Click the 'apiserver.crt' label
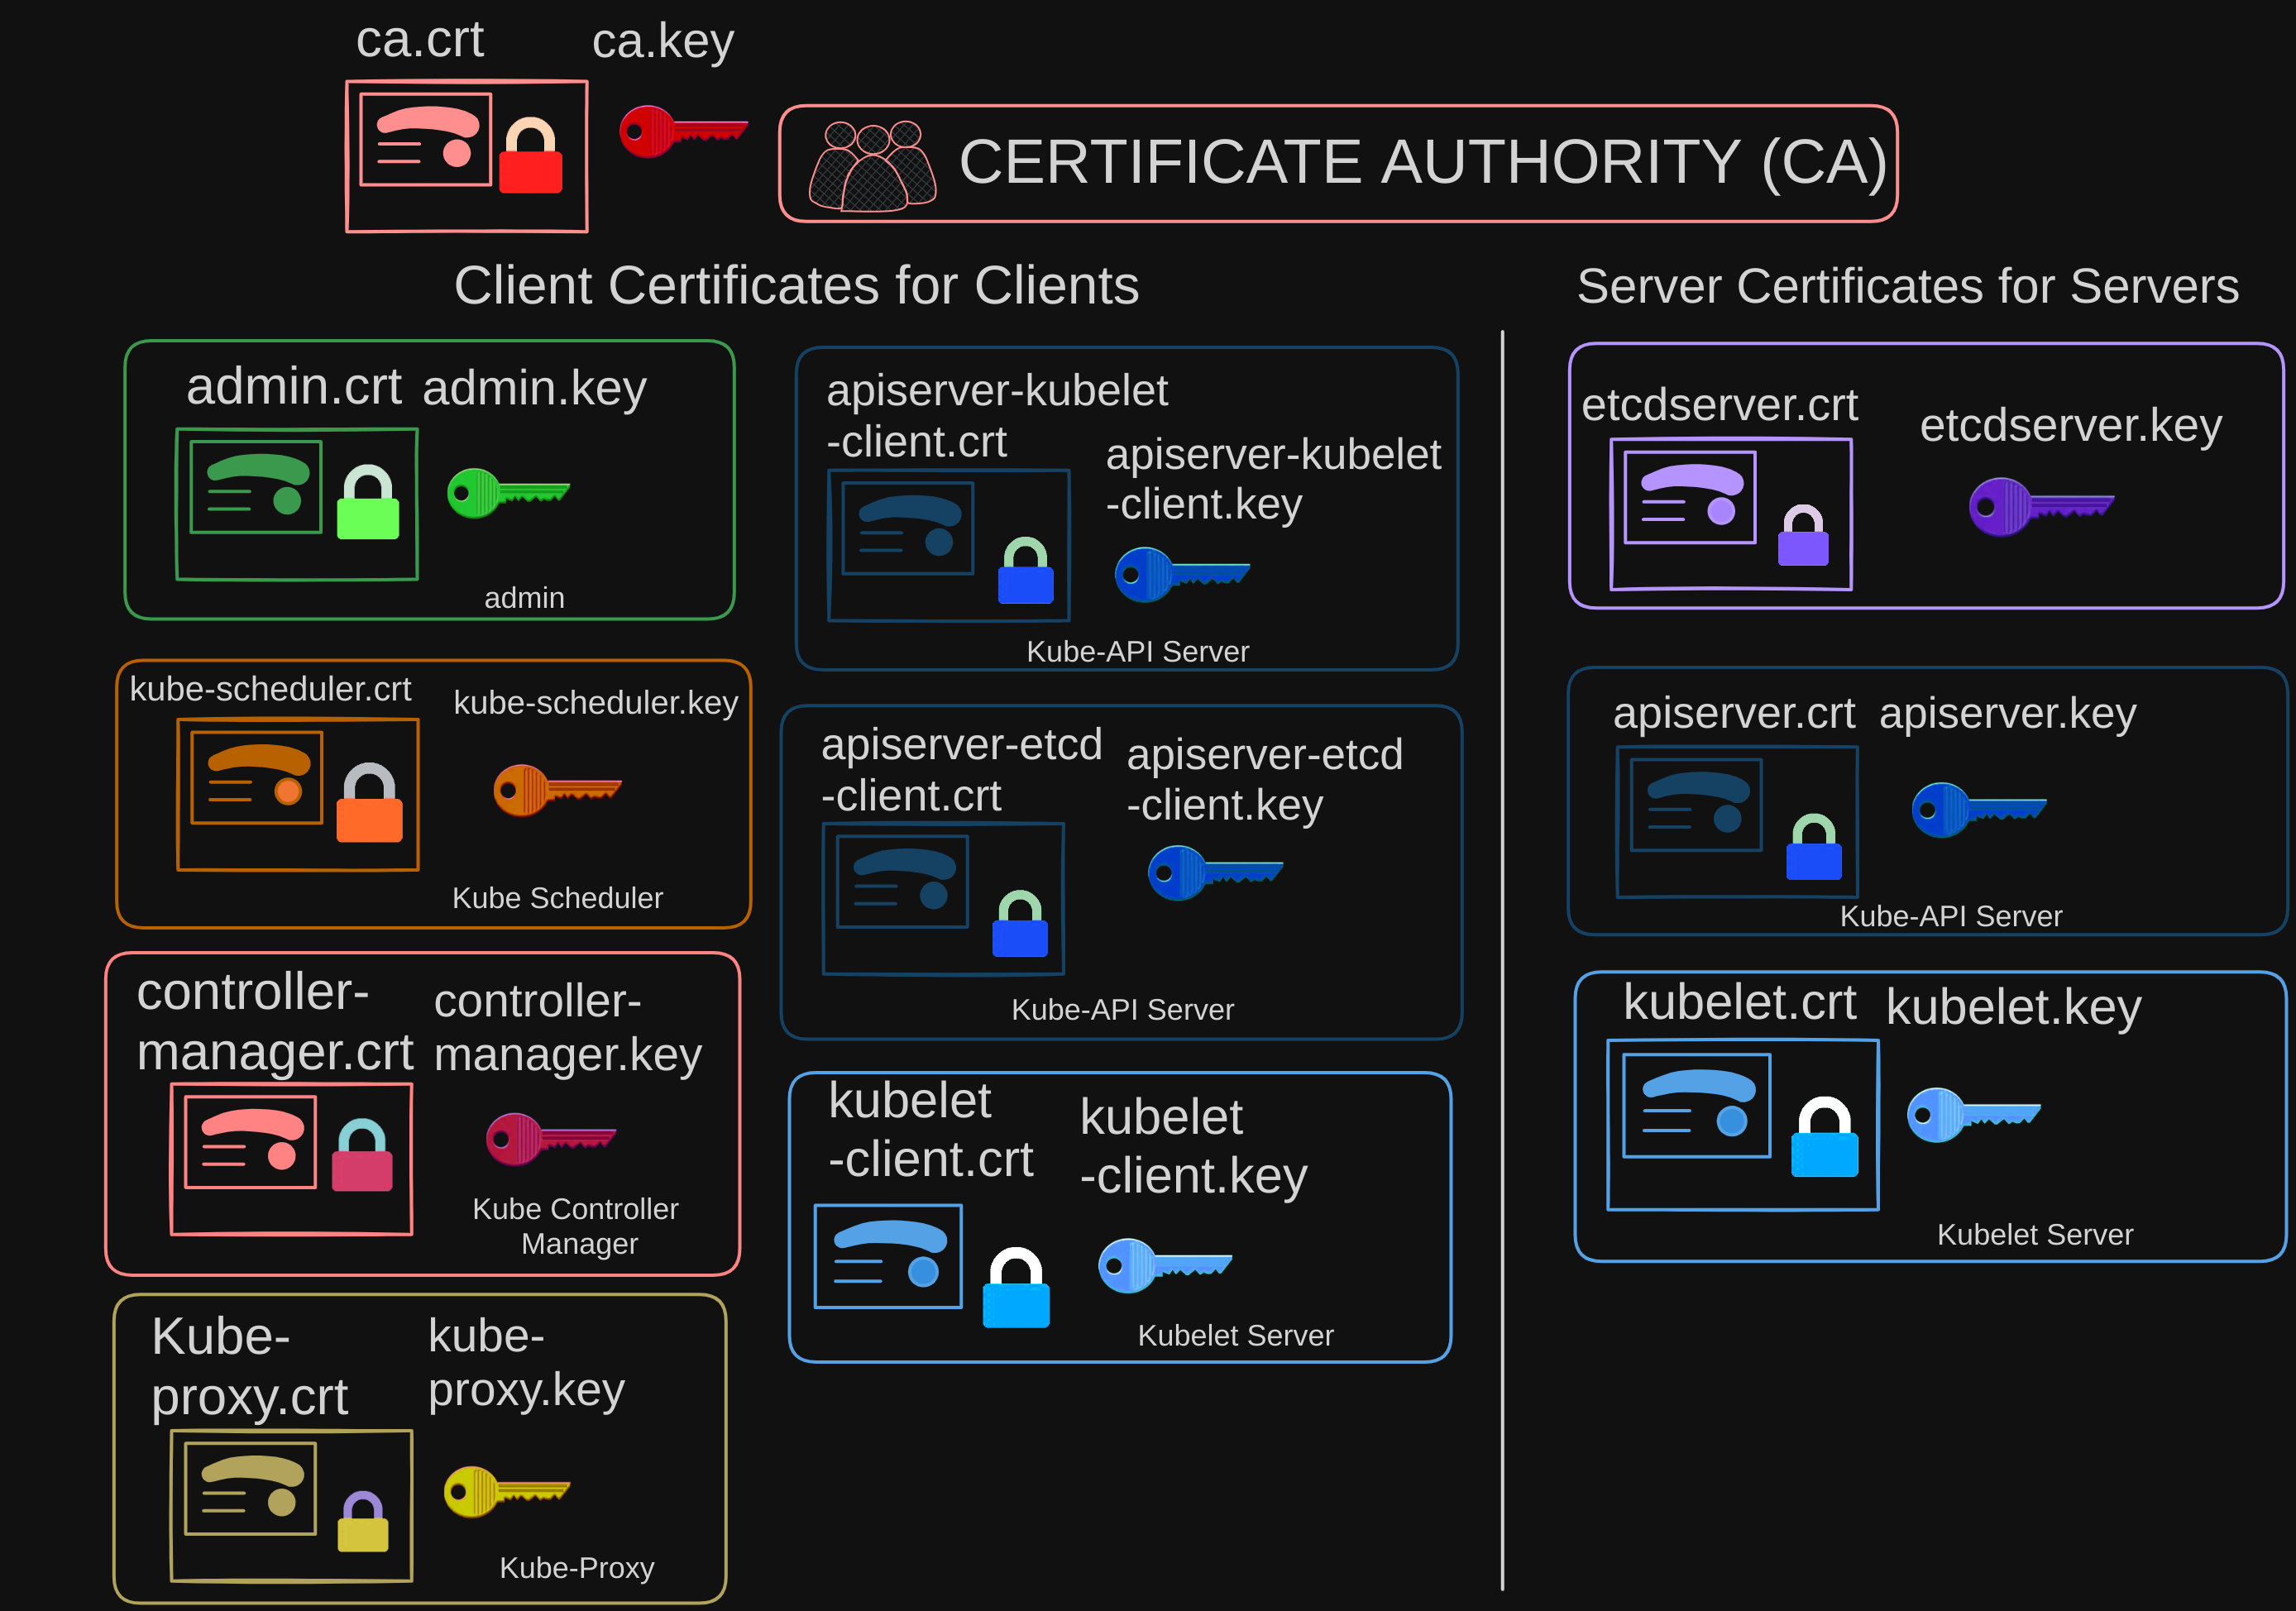This screenshot has height=1611, width=2296. (1734, 714)
